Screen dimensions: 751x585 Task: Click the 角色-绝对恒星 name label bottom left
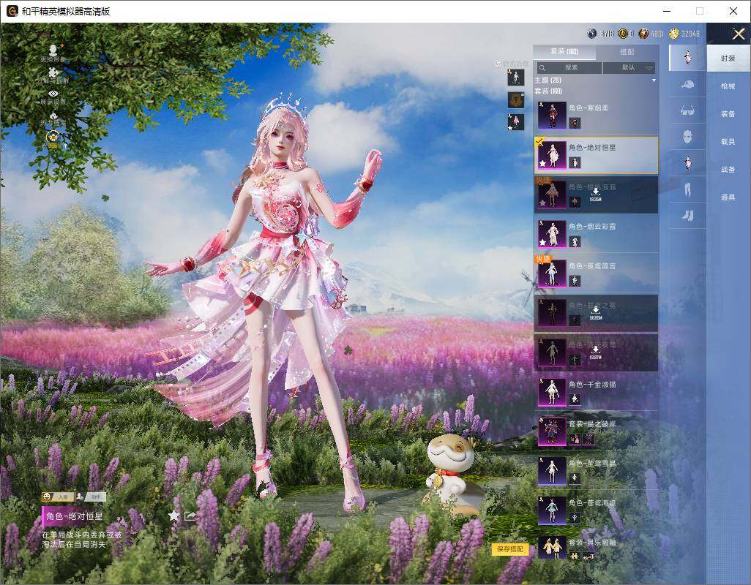74,516
